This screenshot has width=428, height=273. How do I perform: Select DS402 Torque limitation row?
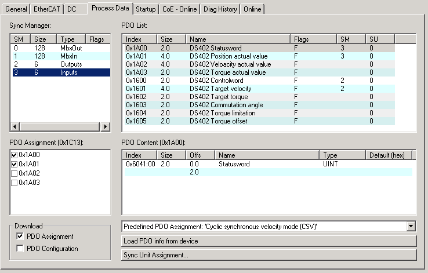tap(260, 113)
